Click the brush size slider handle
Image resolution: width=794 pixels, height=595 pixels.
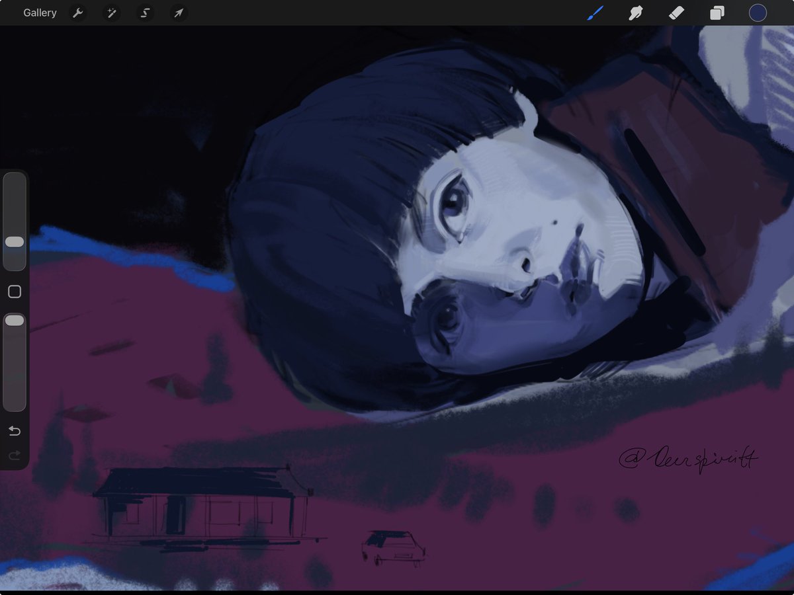[x=14, y=242]
